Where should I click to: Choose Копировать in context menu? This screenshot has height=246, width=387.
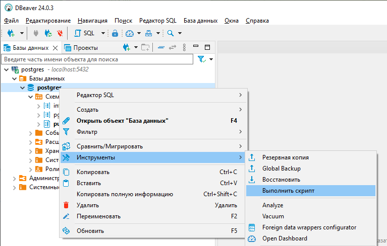point(153,172)
